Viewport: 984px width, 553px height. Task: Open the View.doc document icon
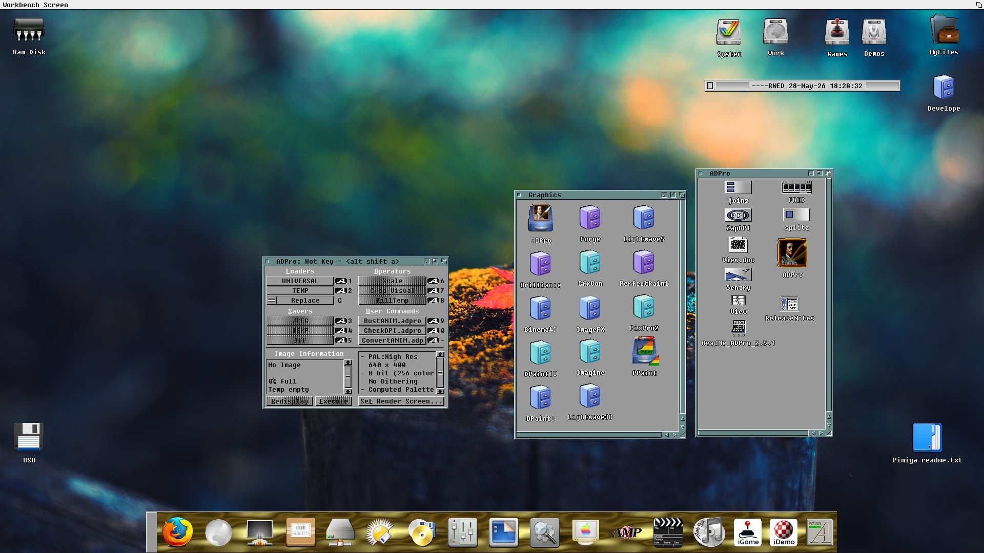(738, 245)
